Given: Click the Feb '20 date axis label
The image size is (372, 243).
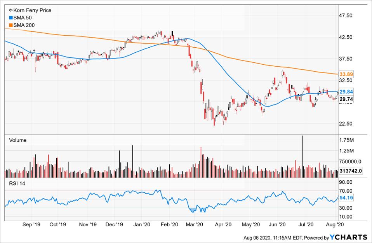Looking at the screenshot, I should pyautogui.click(x=169, y=225).
